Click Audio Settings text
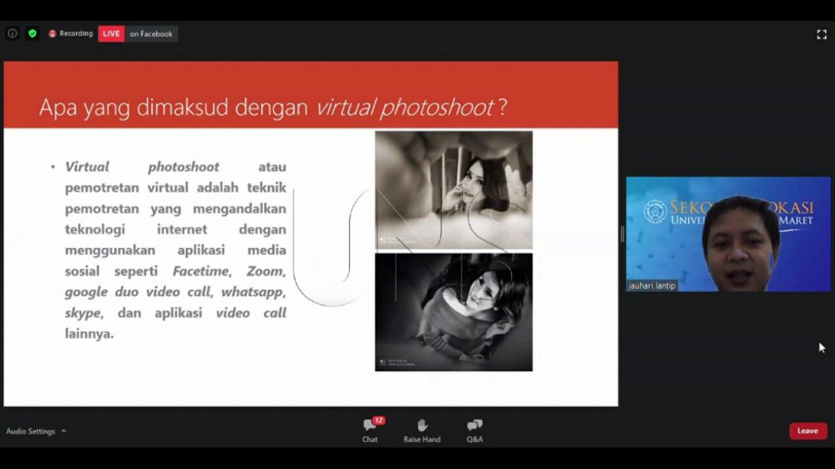The width and height of the screenshot is (835, 469). click(x=30, y=431)
